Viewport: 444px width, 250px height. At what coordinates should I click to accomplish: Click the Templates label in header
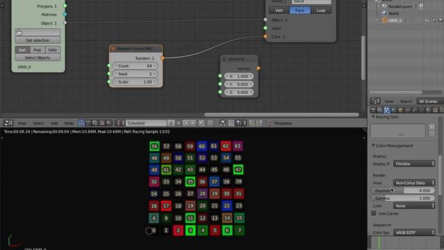tap(282, 124)
